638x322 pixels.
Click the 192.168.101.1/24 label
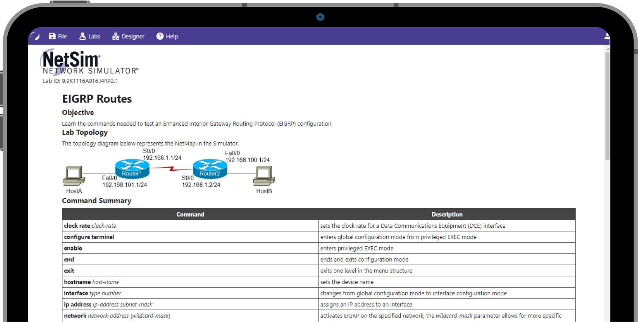(x=124, y=185)
